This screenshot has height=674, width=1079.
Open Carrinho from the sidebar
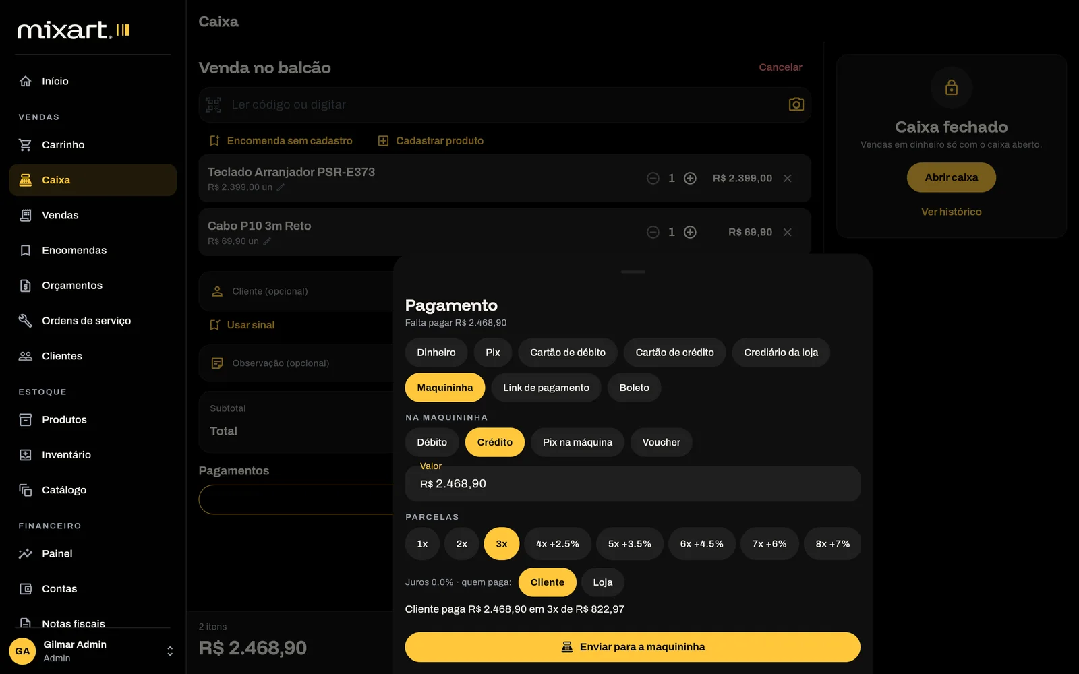pos(93,145)
